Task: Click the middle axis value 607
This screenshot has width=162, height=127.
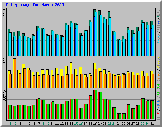Action: point(5,61)
